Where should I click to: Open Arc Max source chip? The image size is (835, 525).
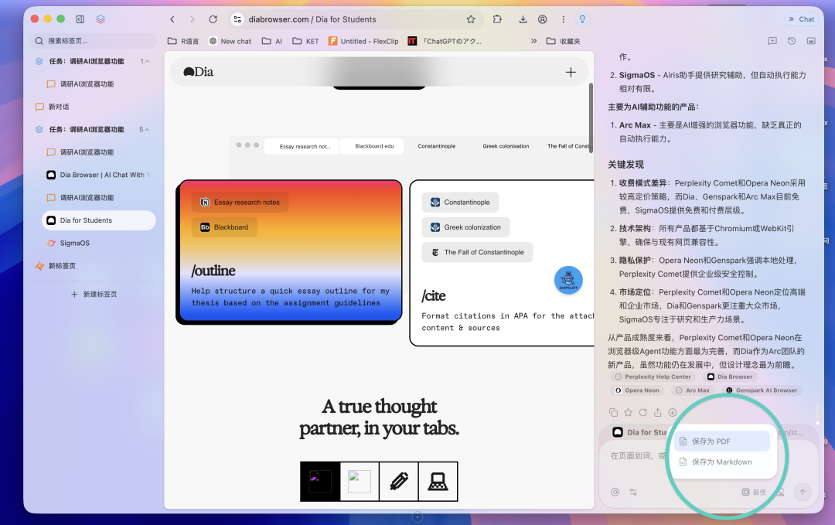coord(693,390)
